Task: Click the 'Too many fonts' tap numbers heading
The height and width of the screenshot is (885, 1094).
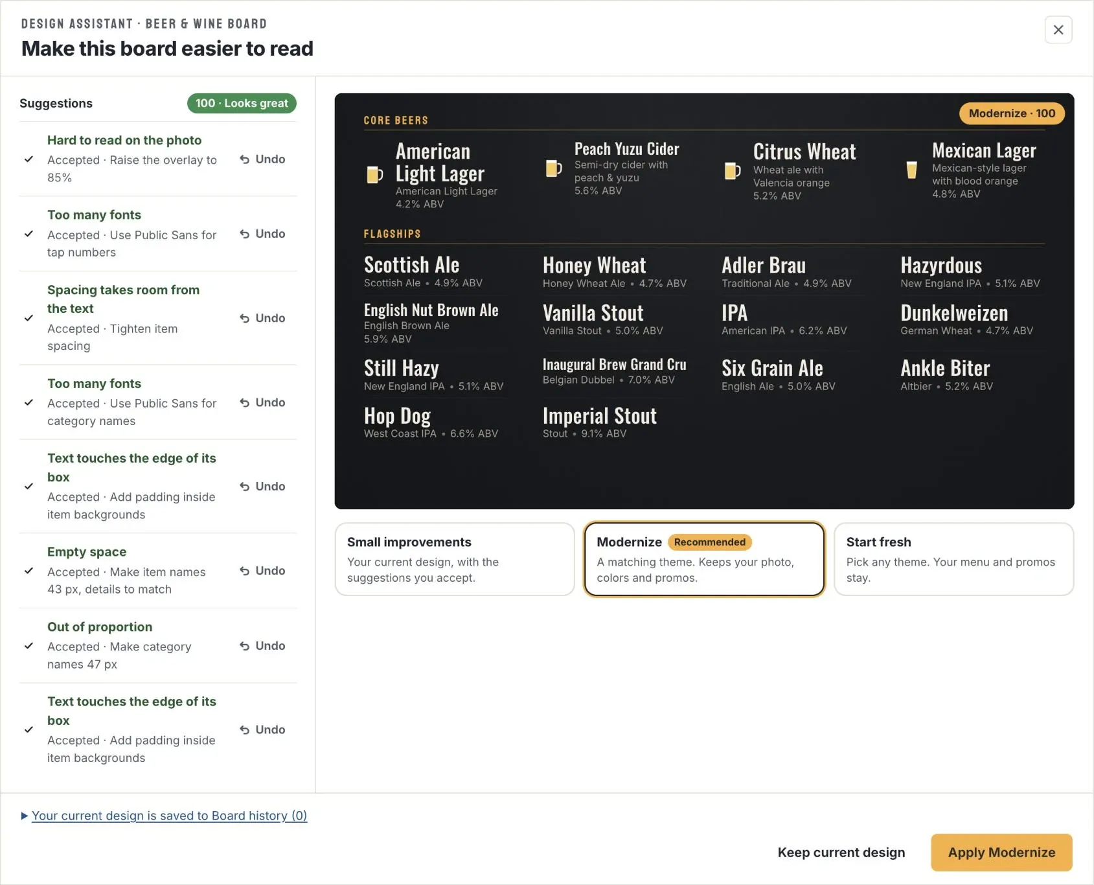Action: point(94,215)
